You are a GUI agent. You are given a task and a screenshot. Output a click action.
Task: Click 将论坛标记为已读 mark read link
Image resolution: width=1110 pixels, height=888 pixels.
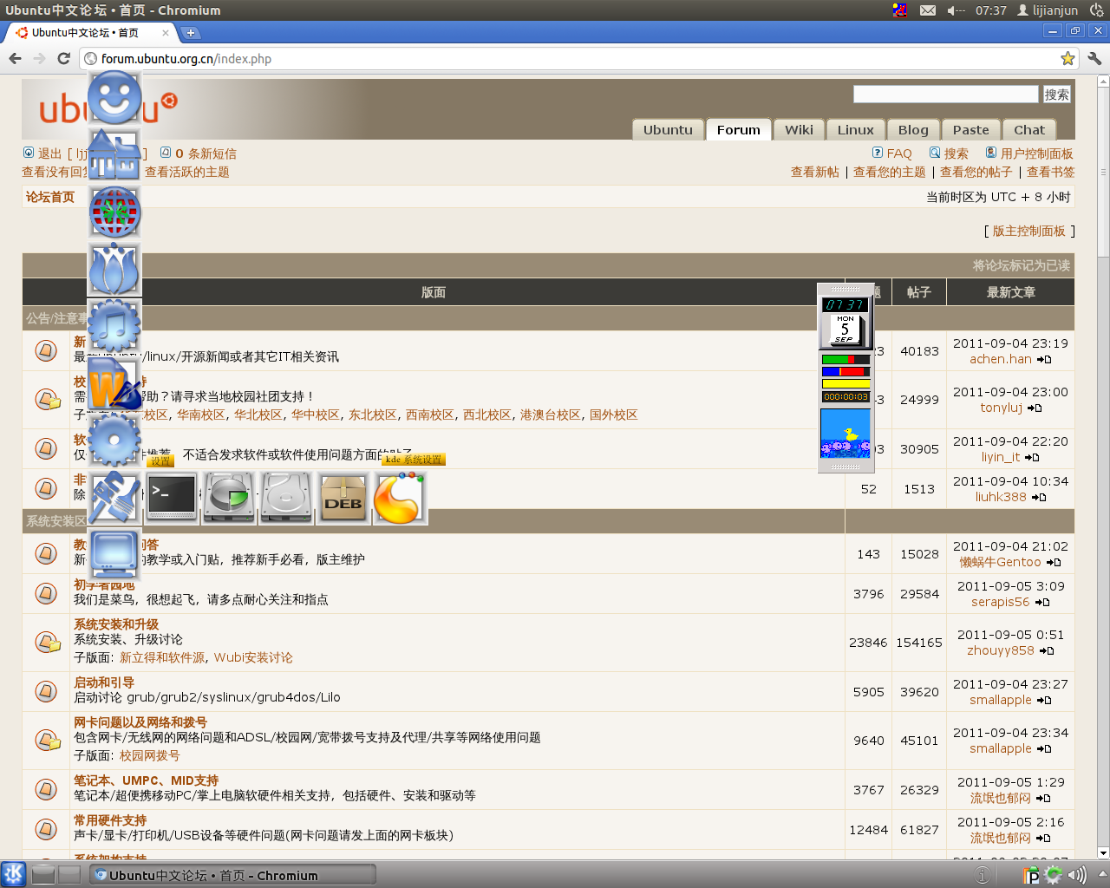point(1022,265)
